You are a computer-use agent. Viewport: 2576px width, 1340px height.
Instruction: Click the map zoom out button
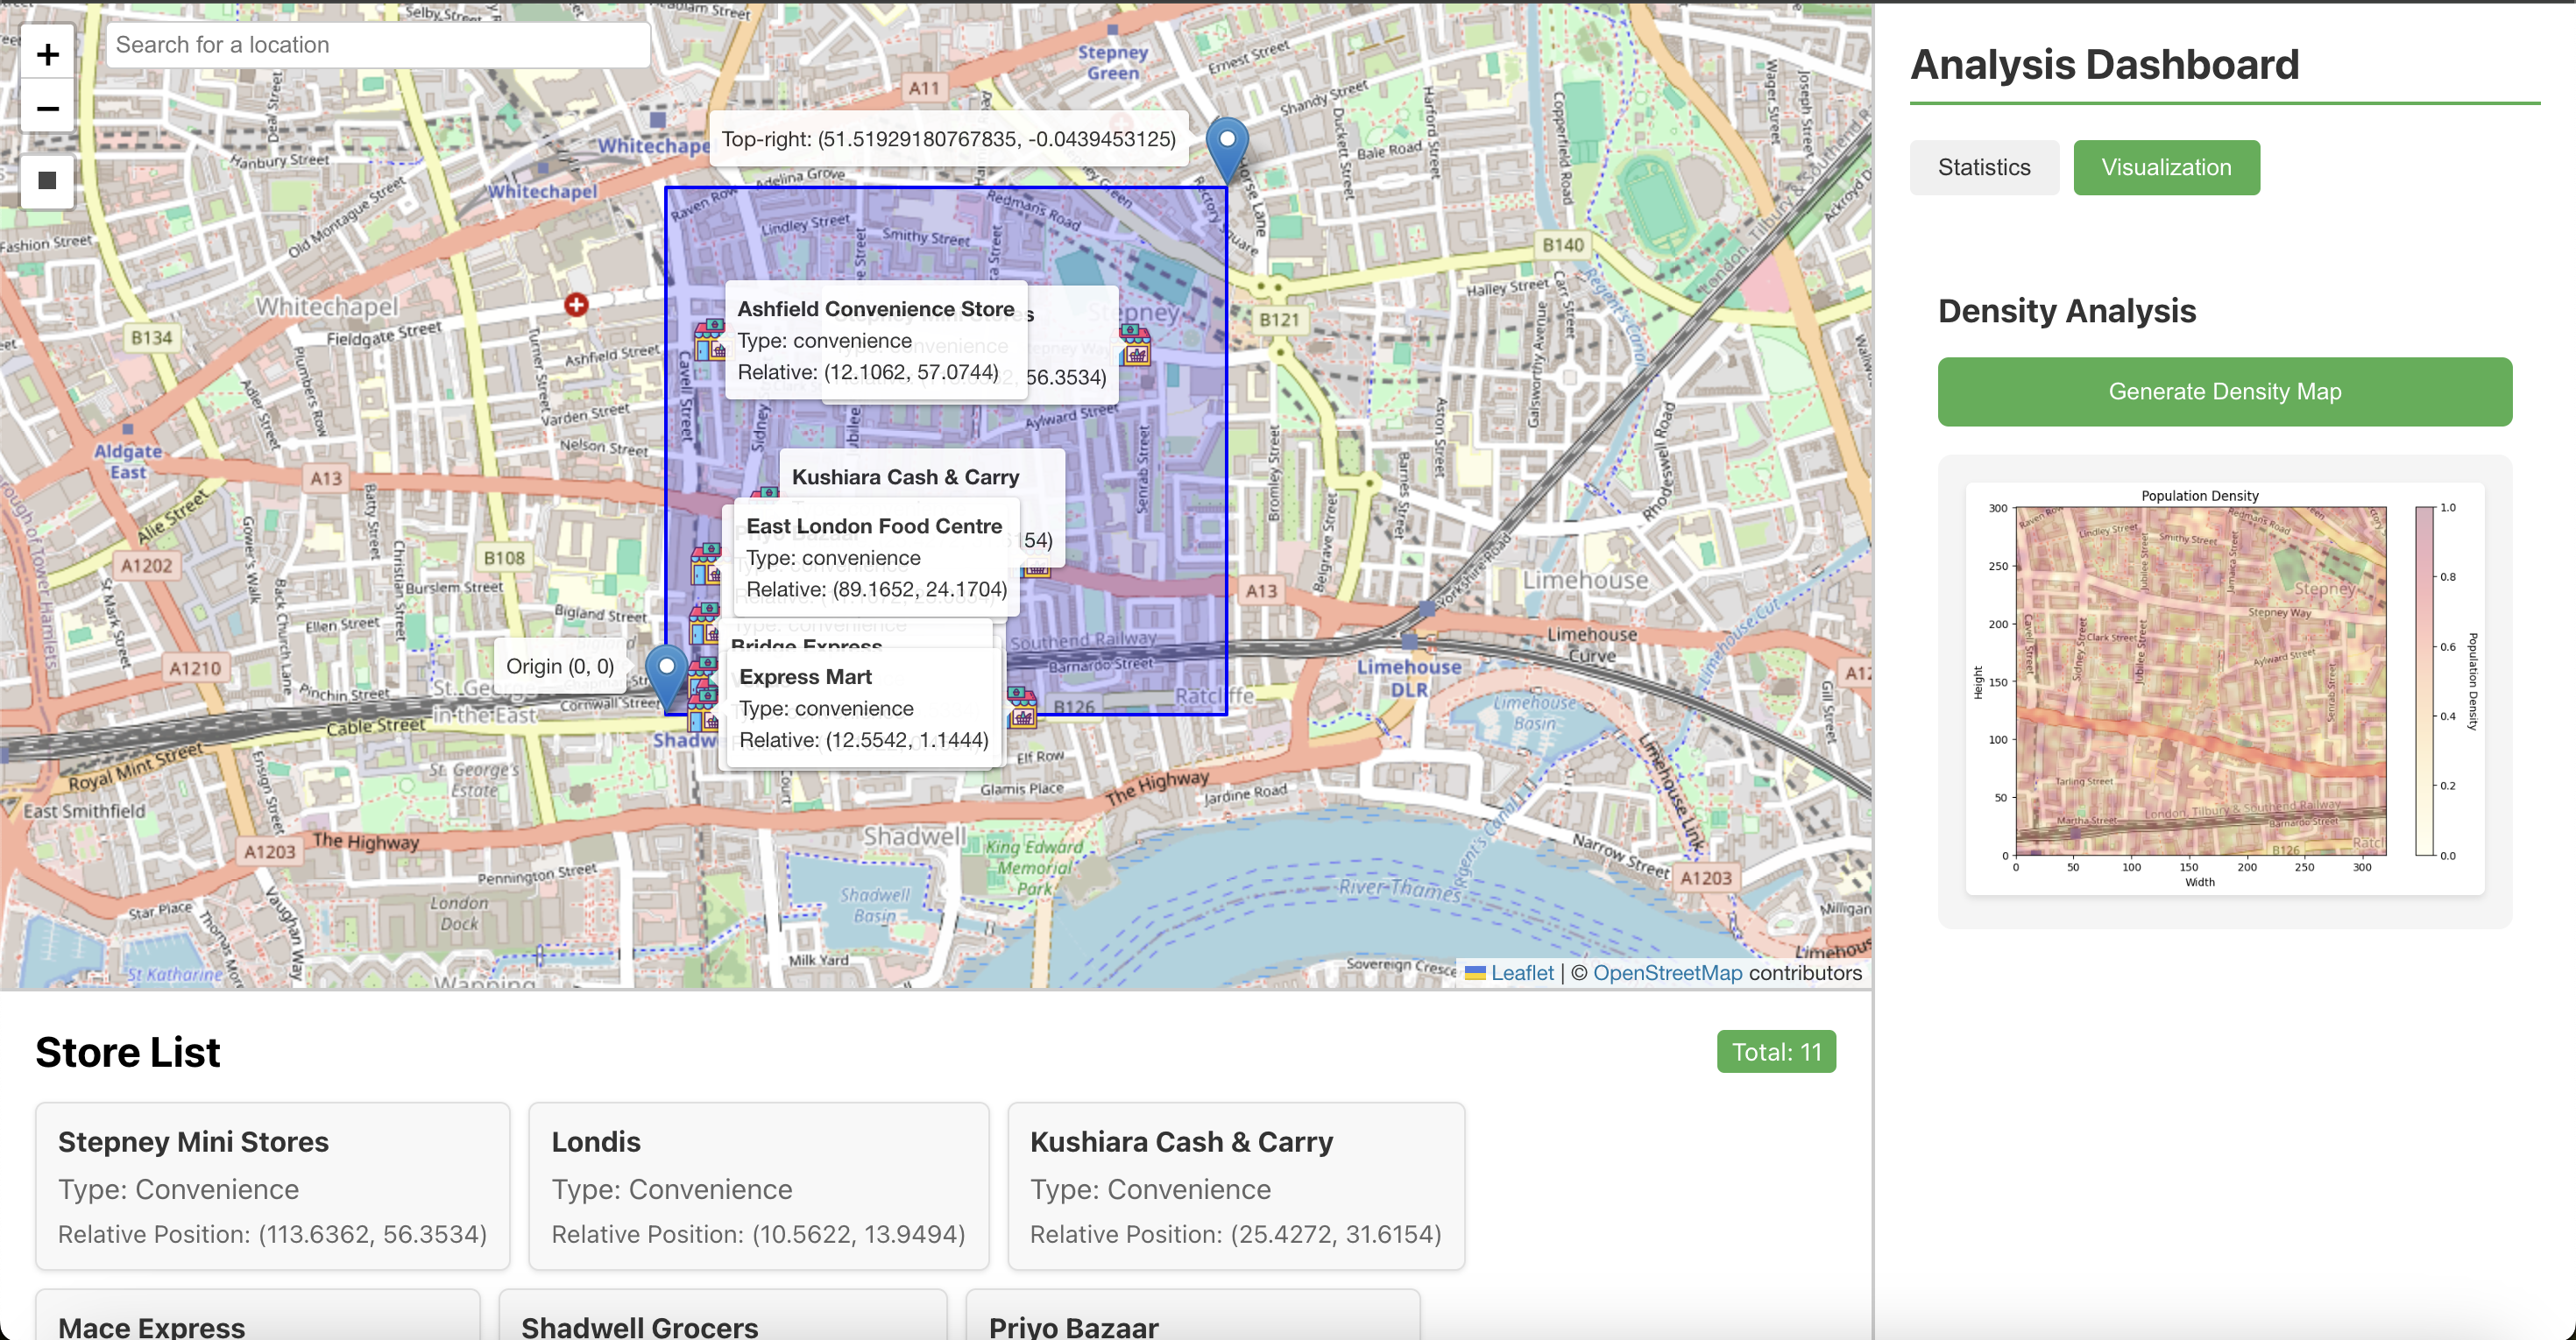[47, 108]
